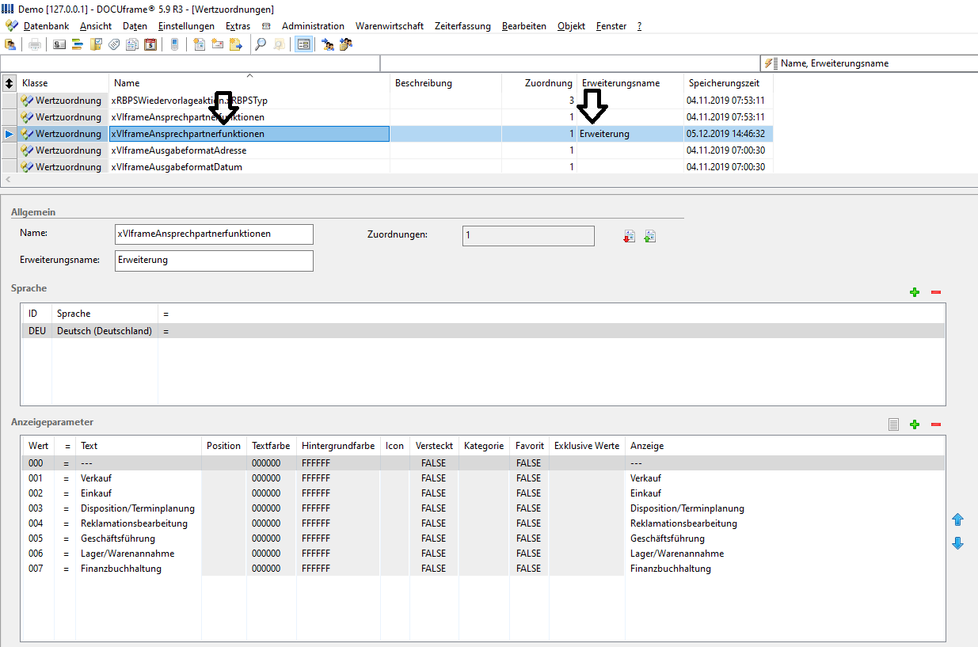Open the Administration menu

pyautogui.click(x=313, y=26)
